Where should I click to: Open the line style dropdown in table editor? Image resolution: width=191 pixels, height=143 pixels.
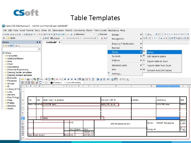pos(84,83)
